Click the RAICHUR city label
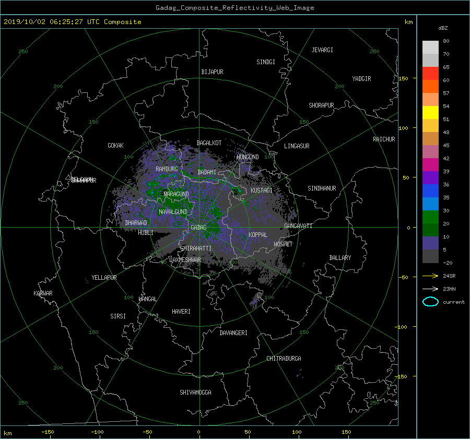470x439 pixels. pos(384,139)
